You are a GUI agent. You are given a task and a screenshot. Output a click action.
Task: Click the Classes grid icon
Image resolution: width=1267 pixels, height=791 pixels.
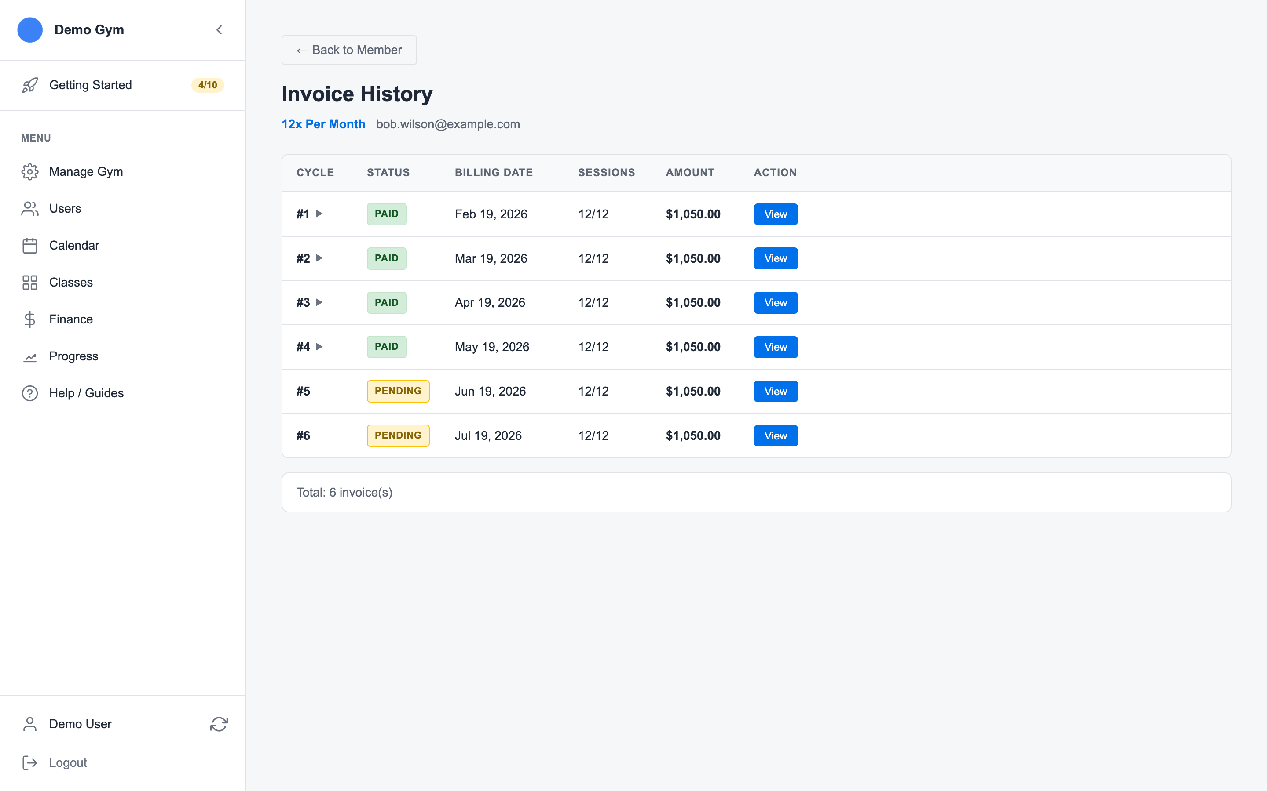(x=30, y=283)
